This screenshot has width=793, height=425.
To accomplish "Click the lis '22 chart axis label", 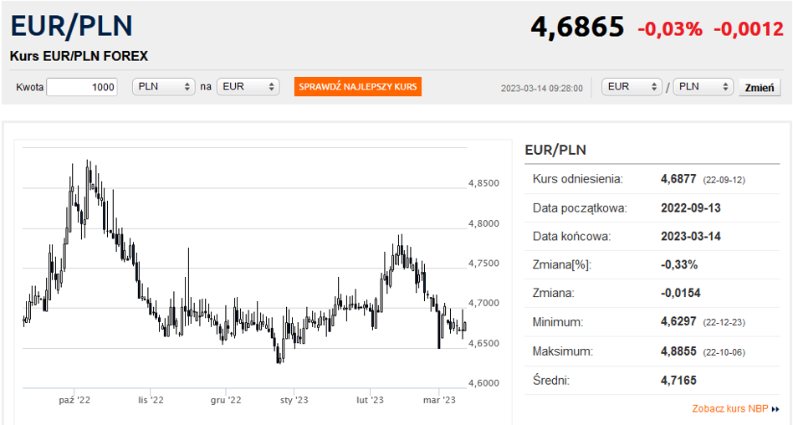I will point(151,400).
